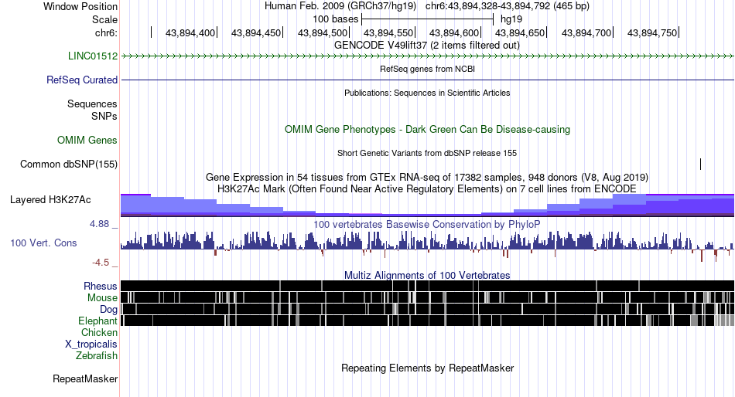Click the Mouse alignment label
735x397 pixels.
pos(102,298)
